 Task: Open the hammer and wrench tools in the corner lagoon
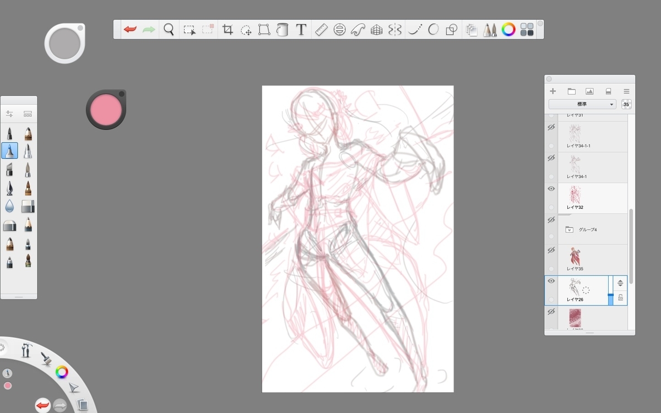coord(26,350)
